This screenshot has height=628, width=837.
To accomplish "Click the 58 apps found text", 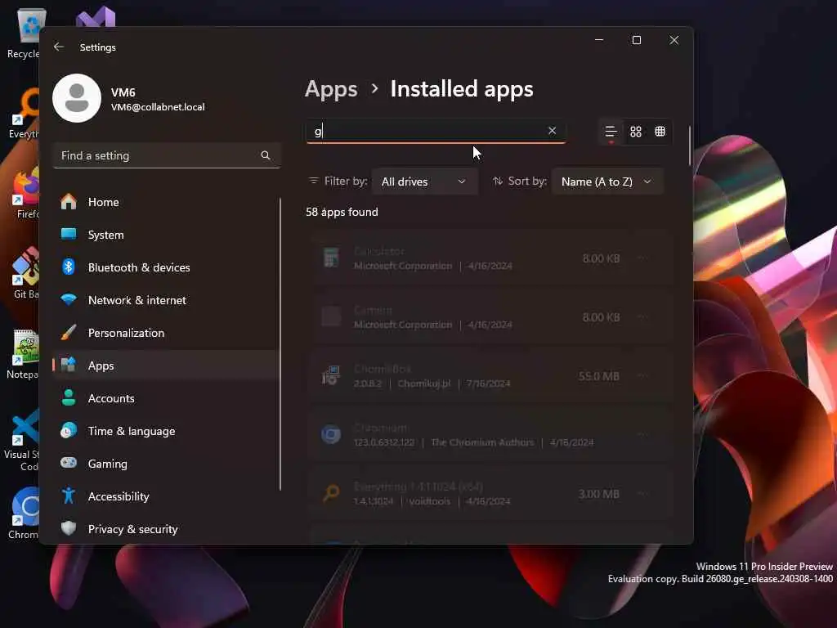I will tap(342, 212).
